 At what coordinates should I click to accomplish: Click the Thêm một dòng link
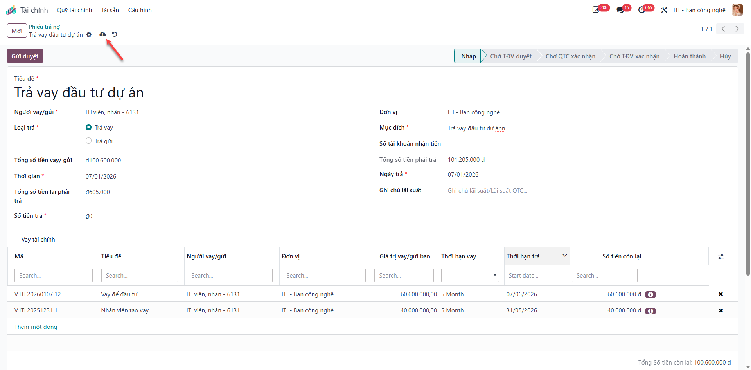click(x=36, y=327)
